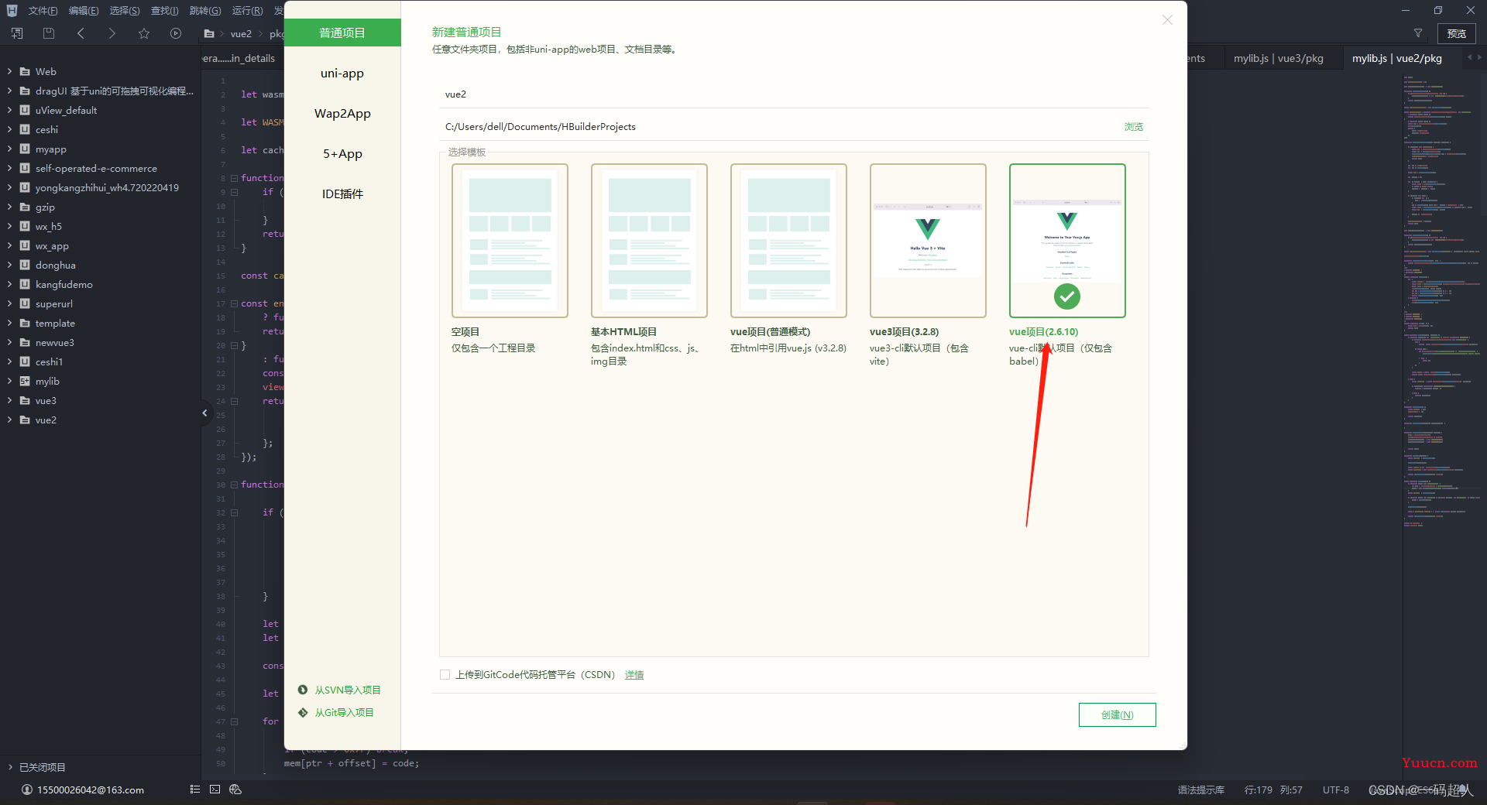Select the 5+App category tab
Viewport: 1487px width, 805px height.
(x=342, y=153)
